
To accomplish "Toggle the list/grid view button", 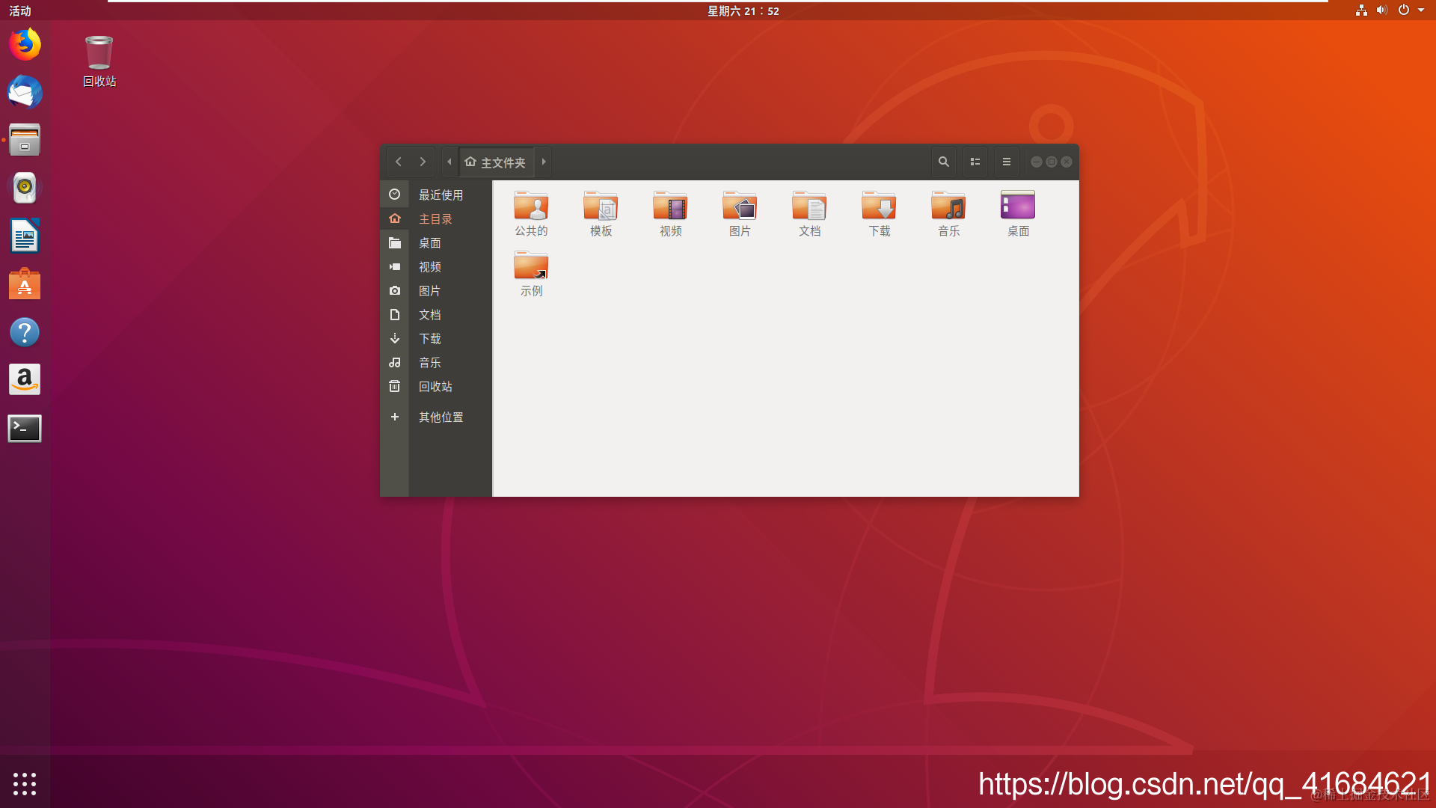I will coord(975,162).
